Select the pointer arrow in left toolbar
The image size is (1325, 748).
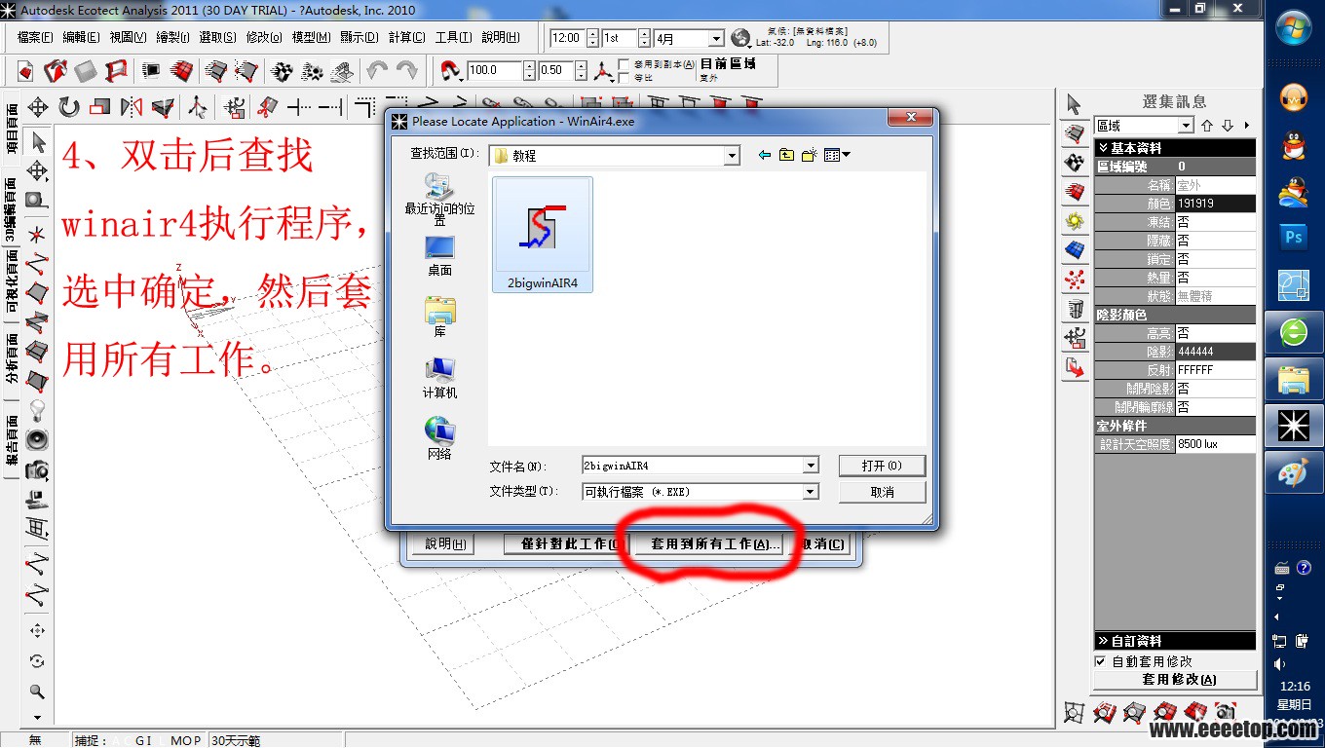37,142
